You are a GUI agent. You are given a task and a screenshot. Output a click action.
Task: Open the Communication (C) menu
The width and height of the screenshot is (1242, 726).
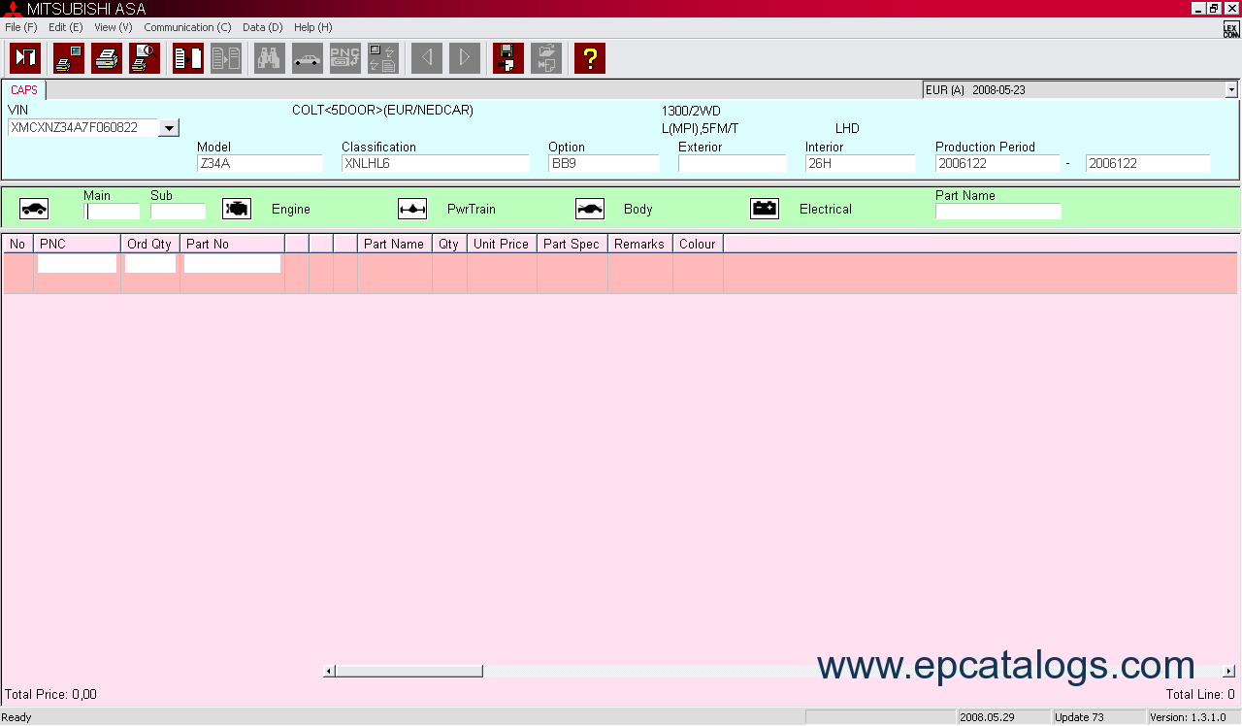click(x=187, y=27)
